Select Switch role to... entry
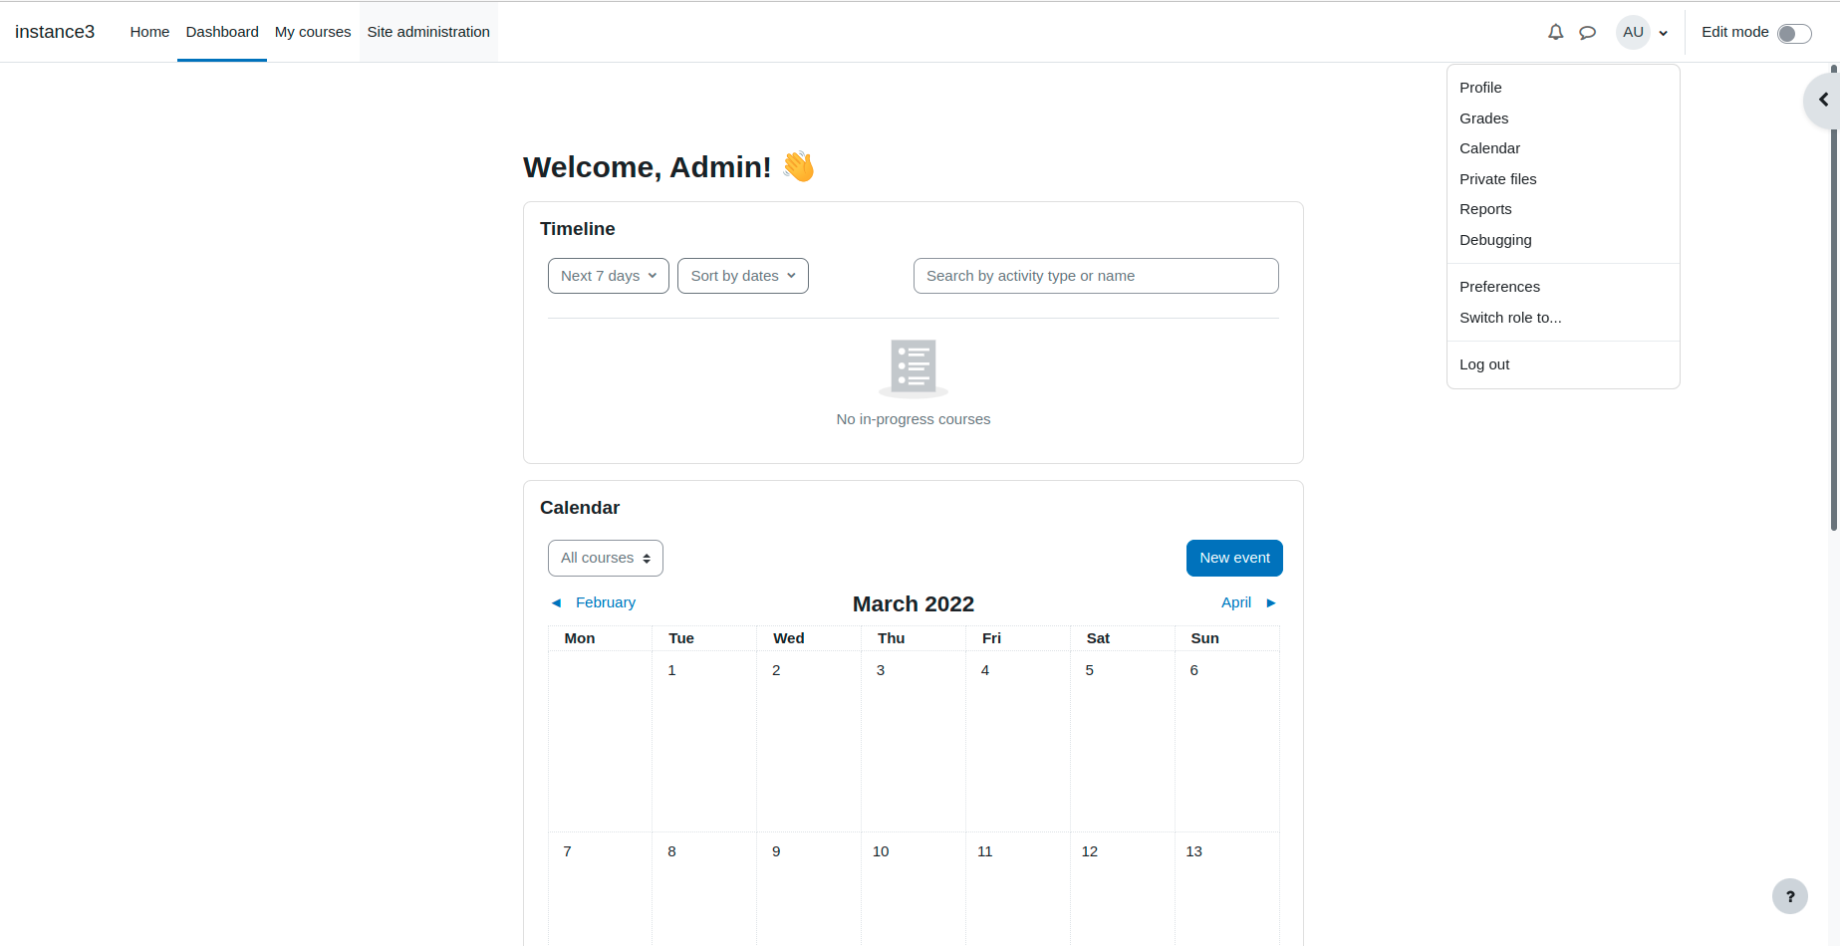Screen dimensions: 1840x946 click(x=1563, y=318)
